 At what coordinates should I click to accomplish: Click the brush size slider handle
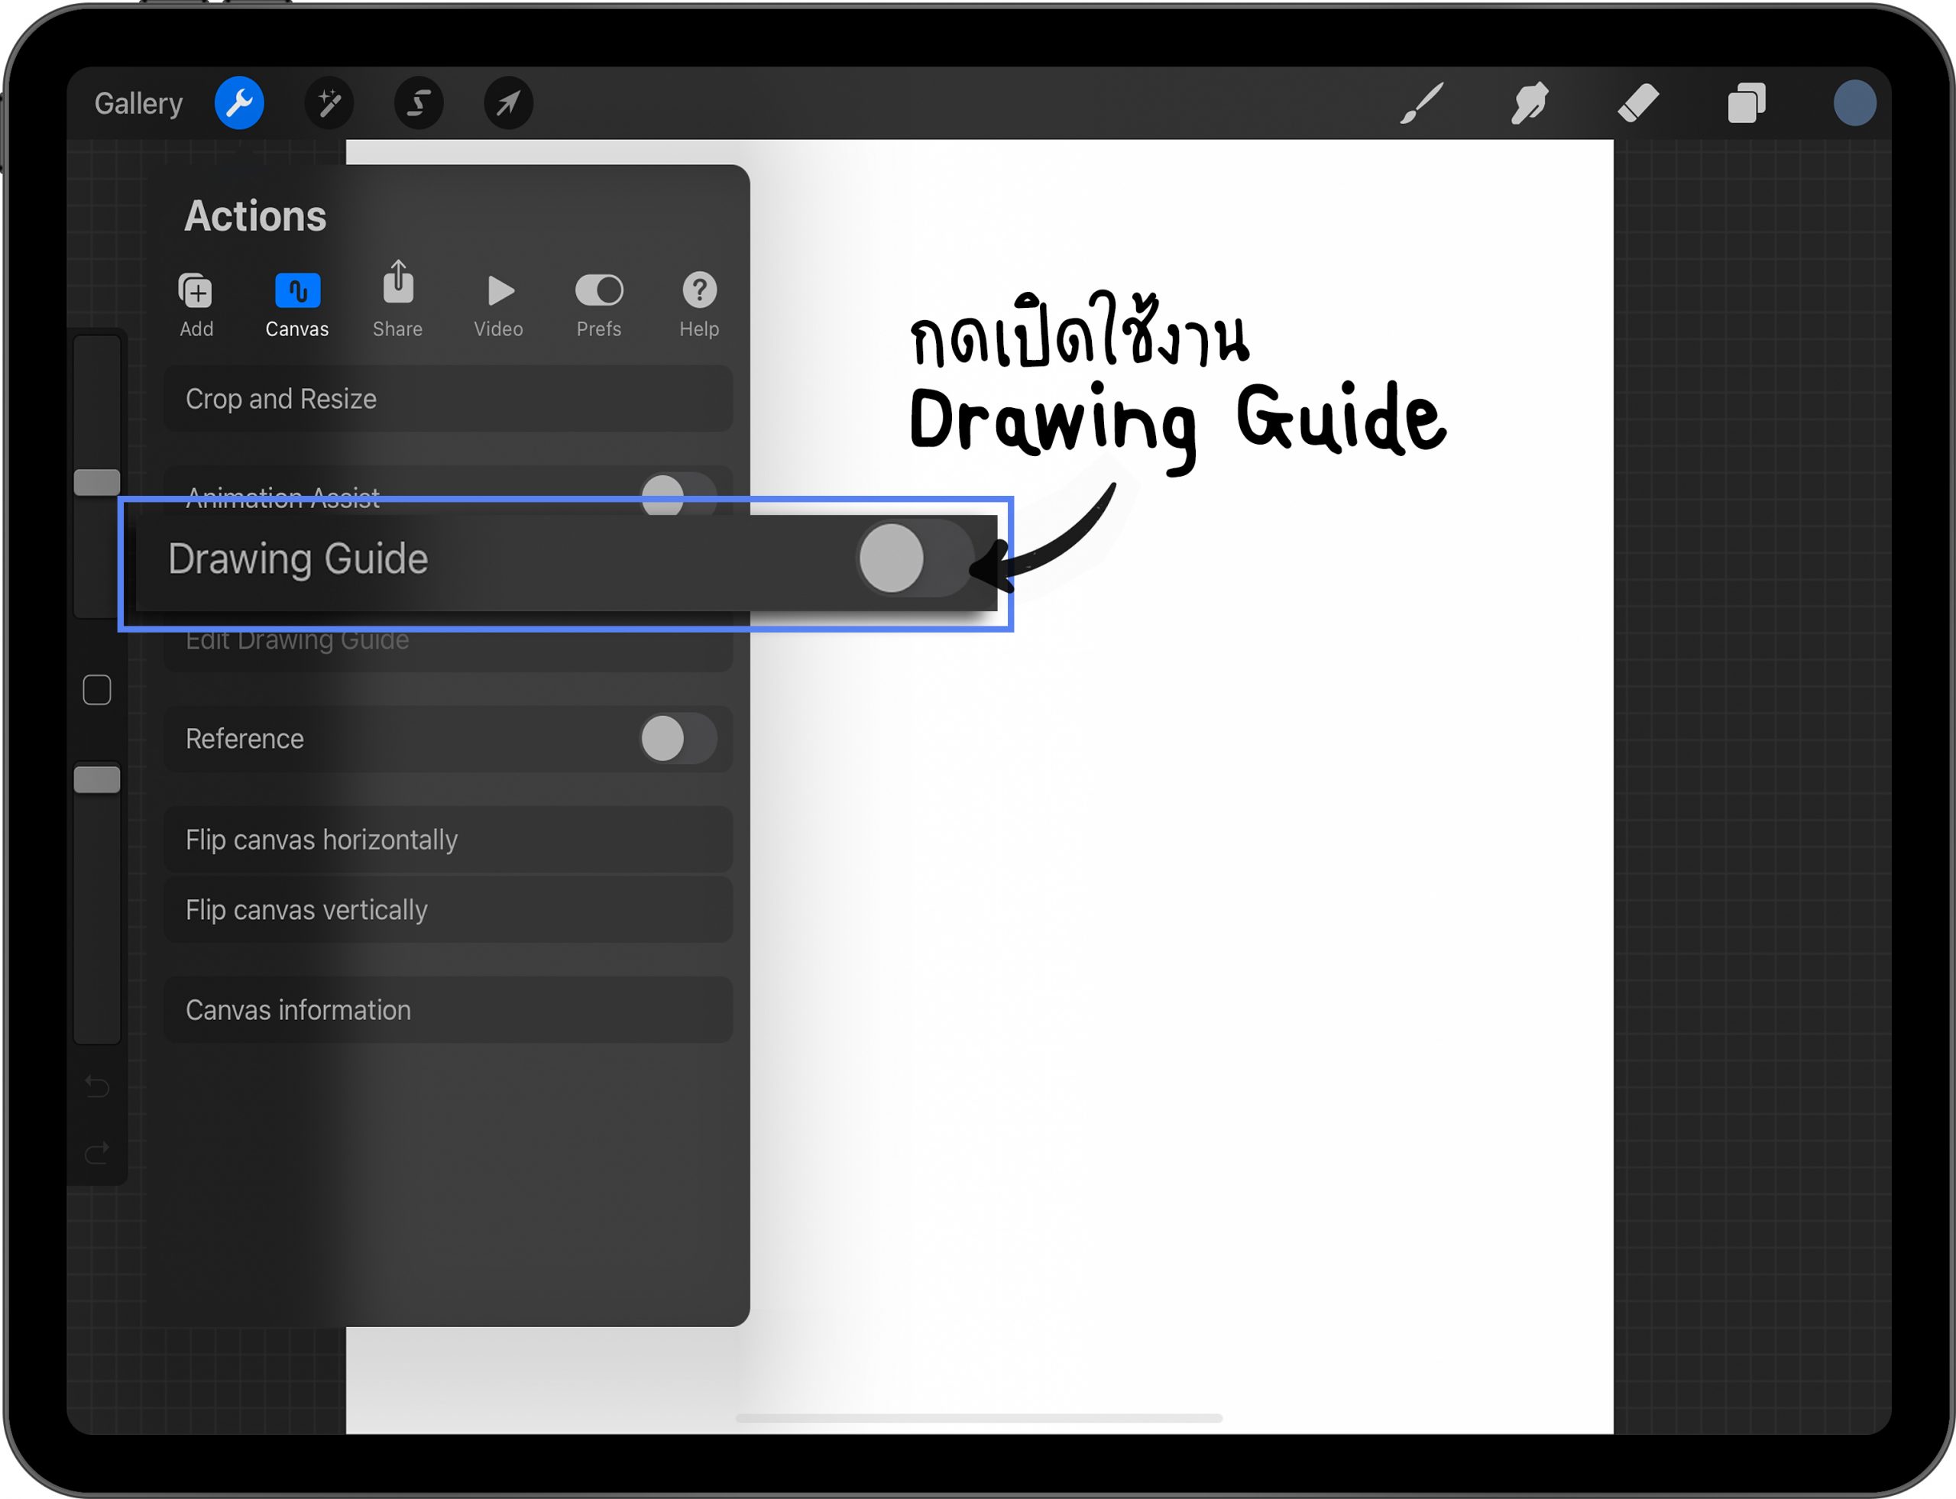97,483
